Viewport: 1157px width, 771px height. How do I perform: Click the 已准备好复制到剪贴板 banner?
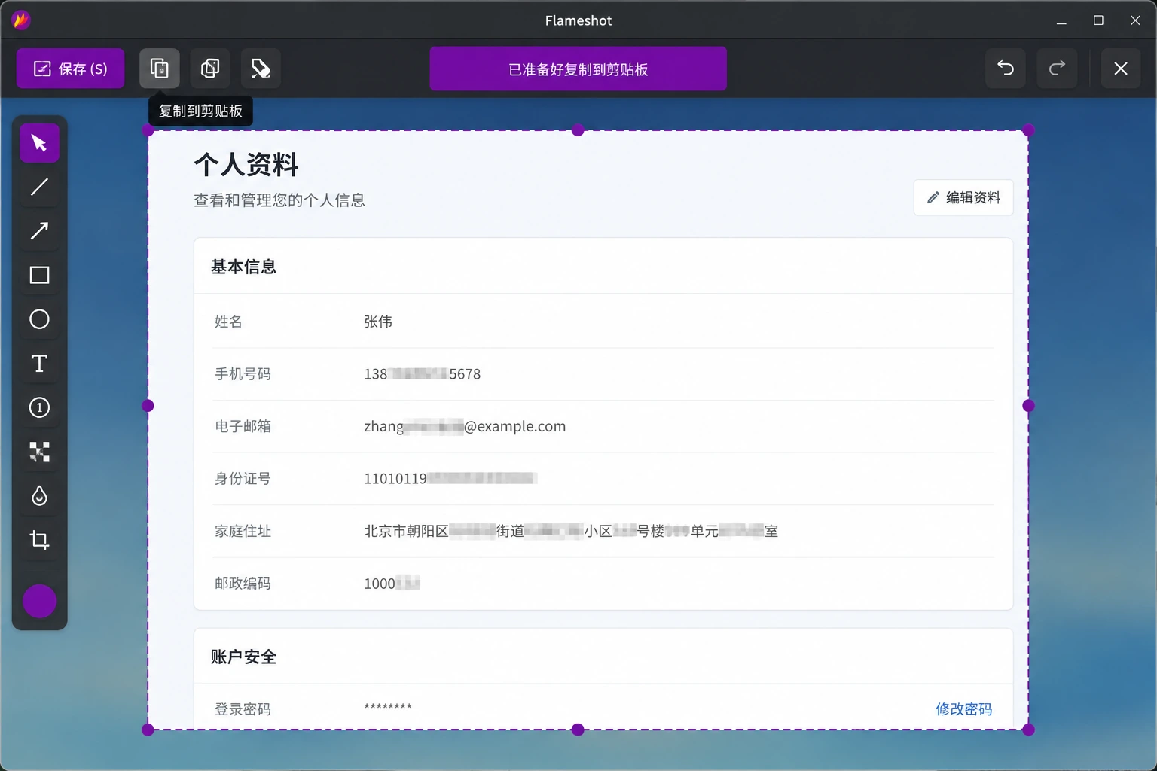[578, 69]
